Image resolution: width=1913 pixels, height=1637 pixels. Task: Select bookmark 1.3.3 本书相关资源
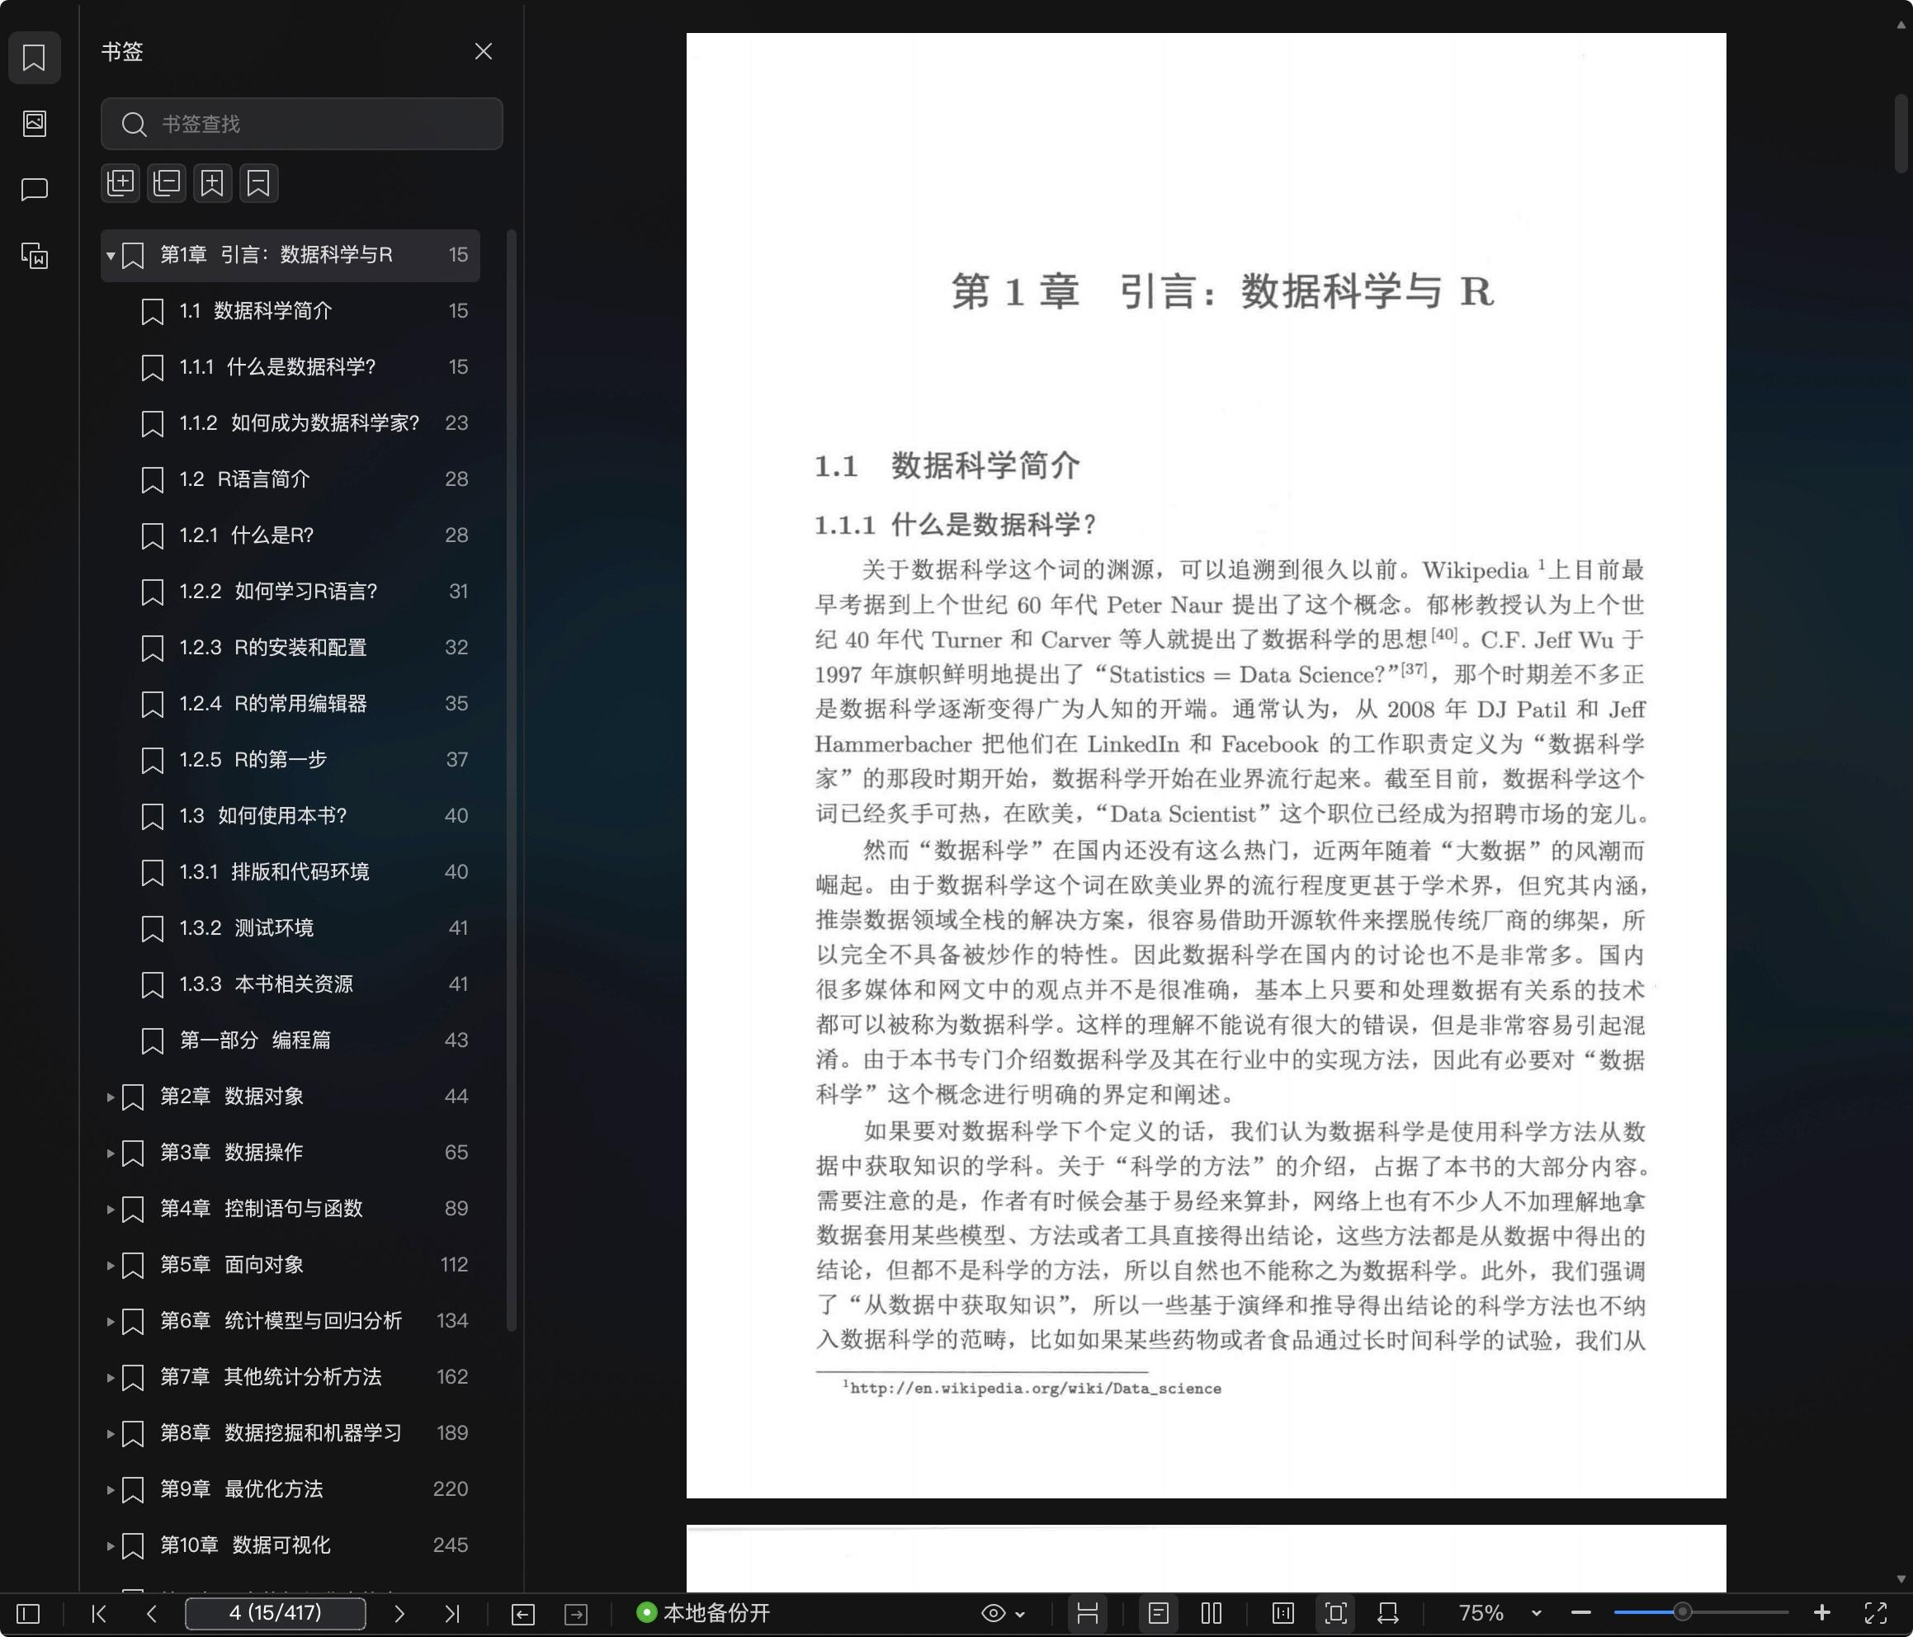(x=290, y=984)
